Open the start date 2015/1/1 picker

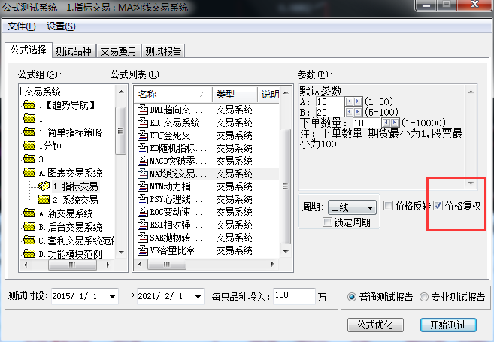click(x=112, y=297)
